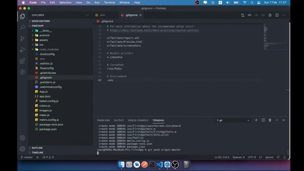The width and height of the screenshot is (304, 171).
Task: Change indentation via 'Spaces: 4'
Action: click(x=238, y=157)
